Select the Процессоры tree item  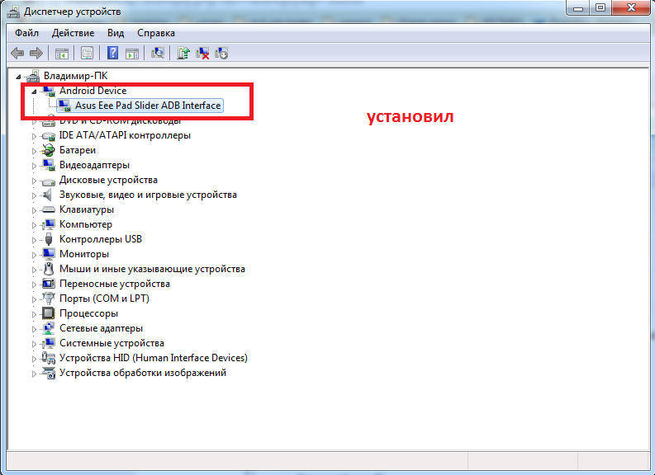click(x=88, y=313)
